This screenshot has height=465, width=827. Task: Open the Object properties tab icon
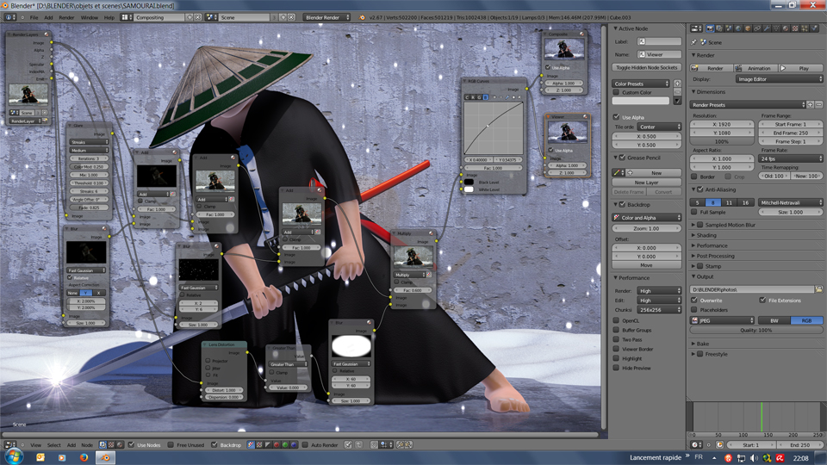pyautogui.click(x=748, y=28)
